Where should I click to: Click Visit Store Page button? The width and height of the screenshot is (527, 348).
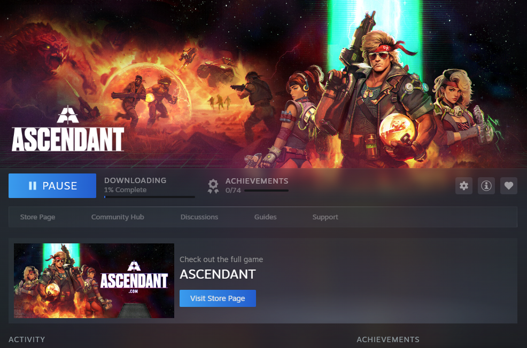pos(218,298)
